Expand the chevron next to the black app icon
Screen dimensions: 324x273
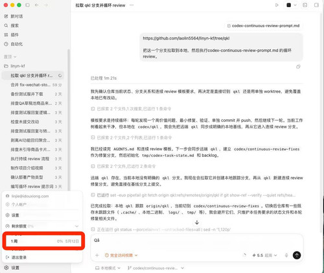[295, 5]
